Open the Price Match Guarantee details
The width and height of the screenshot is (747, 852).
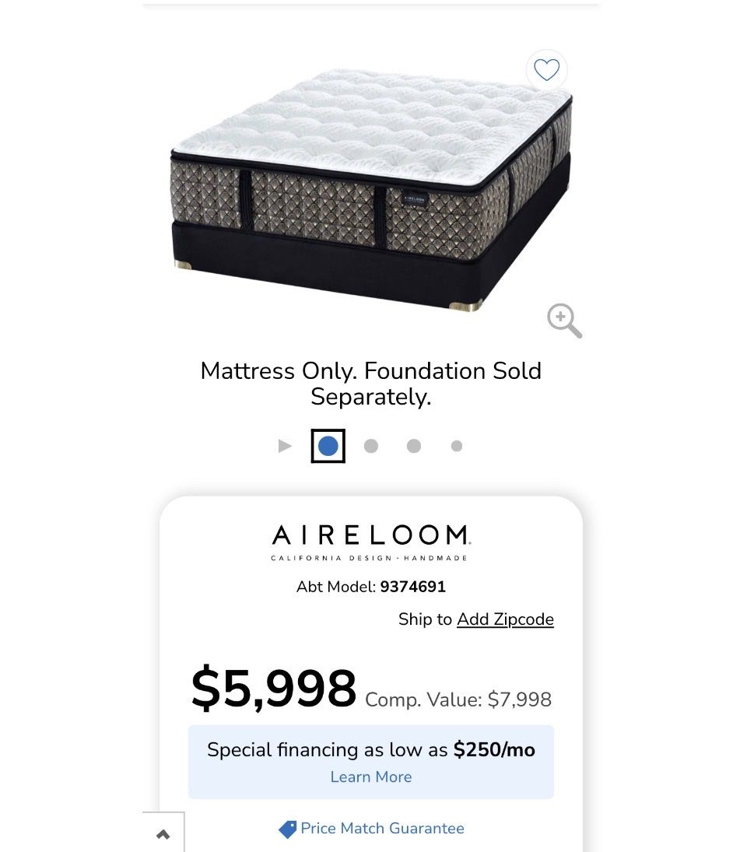[383, 829]
